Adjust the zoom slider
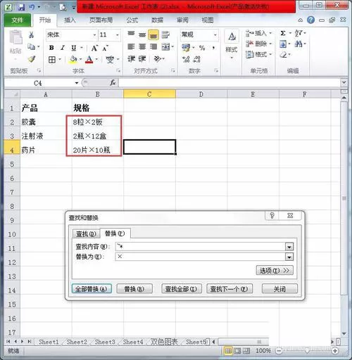The image size is (352, 360). coord(307,351)
